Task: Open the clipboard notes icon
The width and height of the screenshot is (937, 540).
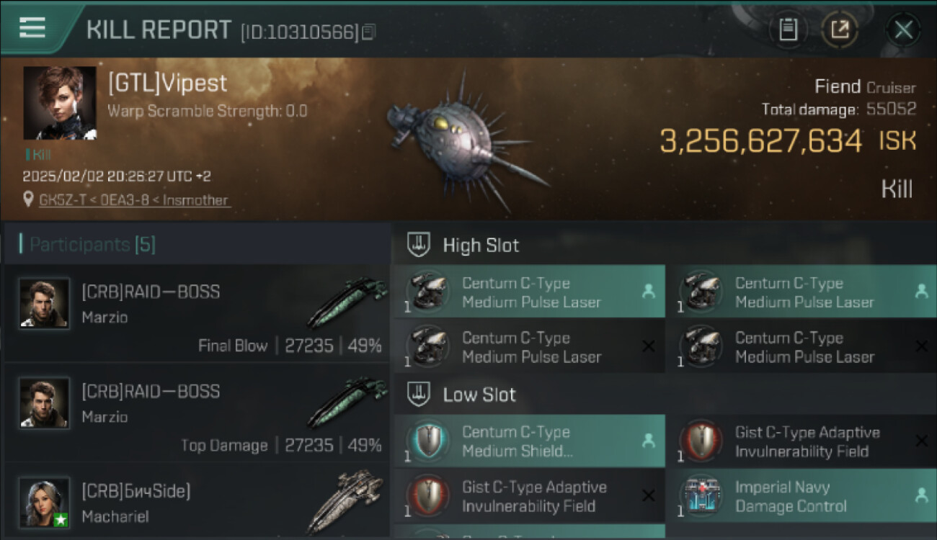Action: point(788,30)
